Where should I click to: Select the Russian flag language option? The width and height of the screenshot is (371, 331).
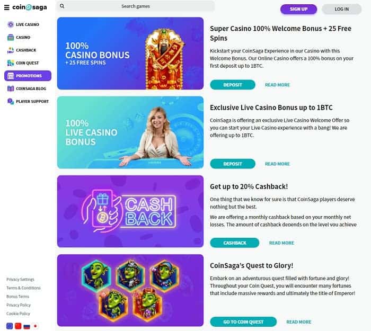click(26, 326)
